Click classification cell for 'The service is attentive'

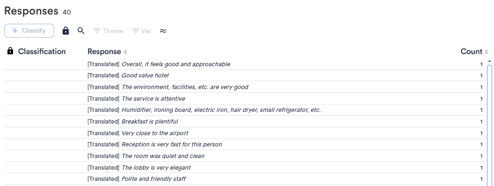click(x=45, y=99)
